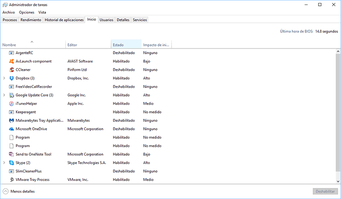Switch to the Usuarios tab
Screen dimensions: 341x199
(x=106, y=20)
